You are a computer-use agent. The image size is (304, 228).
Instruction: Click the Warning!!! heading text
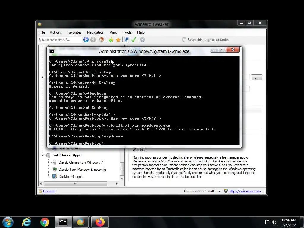(140, 150)
